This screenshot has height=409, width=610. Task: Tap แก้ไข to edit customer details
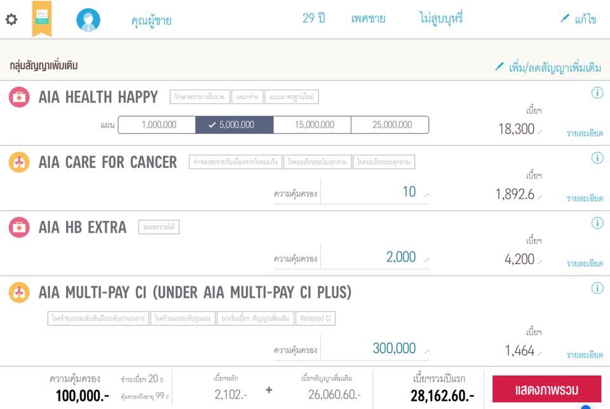click(578, 19)
